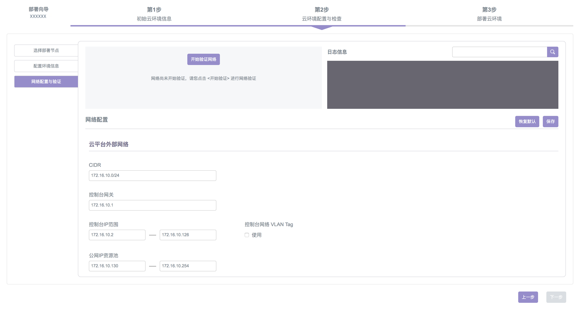This screenshot has width=580, height=312.
Task: Click the dark log output panel
Action: pos(443,85)
